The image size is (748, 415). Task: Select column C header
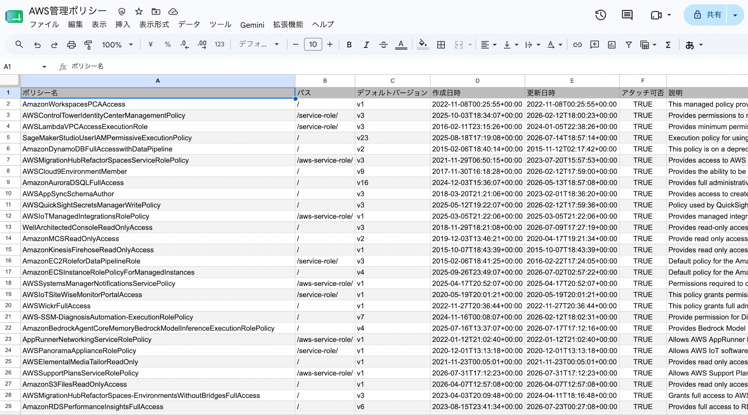pos(393,81)
